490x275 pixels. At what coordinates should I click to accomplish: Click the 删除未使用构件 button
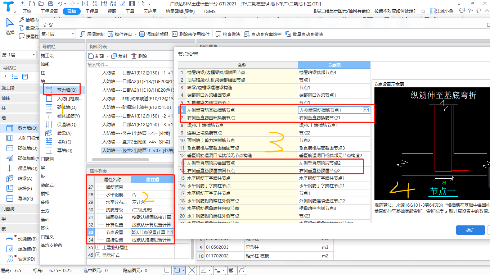[191, 35]
